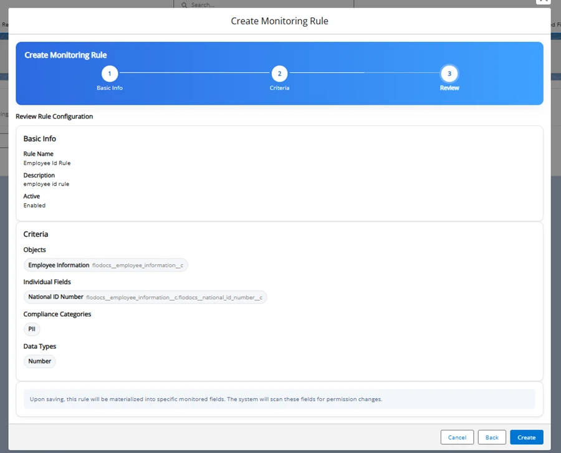Close the Create Monitoring Rule modal
The image size is (561, 453).
coord(543,2)
